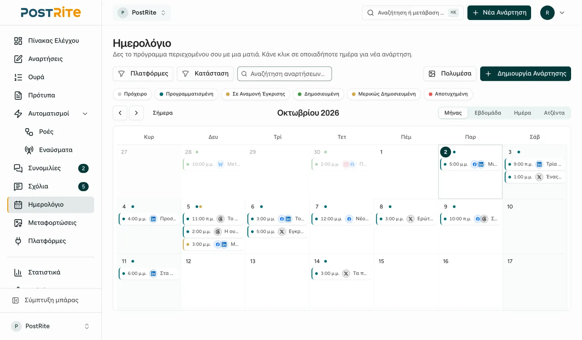Open the Κατάσταση filter dropdown
Image resolution: width=582 pixels, height=340 pixels.
206,74
